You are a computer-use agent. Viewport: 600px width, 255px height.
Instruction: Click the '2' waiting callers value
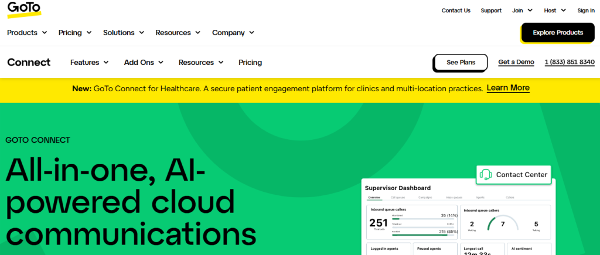pos(472,224)
